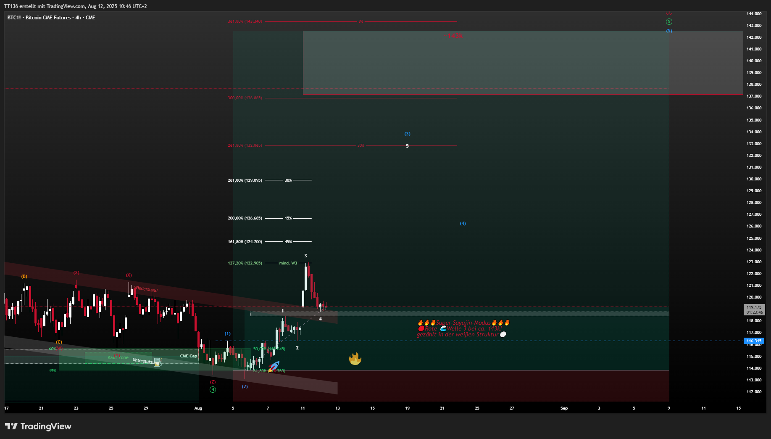The width and height of the screenshot is (771, 439).
Task: Select the orange (B) wave label
Action: click(24, 276)
